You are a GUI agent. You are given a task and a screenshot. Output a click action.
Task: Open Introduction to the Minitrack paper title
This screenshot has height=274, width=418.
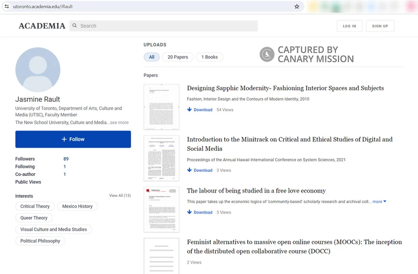pyautogui.click(x=290, y=144)
